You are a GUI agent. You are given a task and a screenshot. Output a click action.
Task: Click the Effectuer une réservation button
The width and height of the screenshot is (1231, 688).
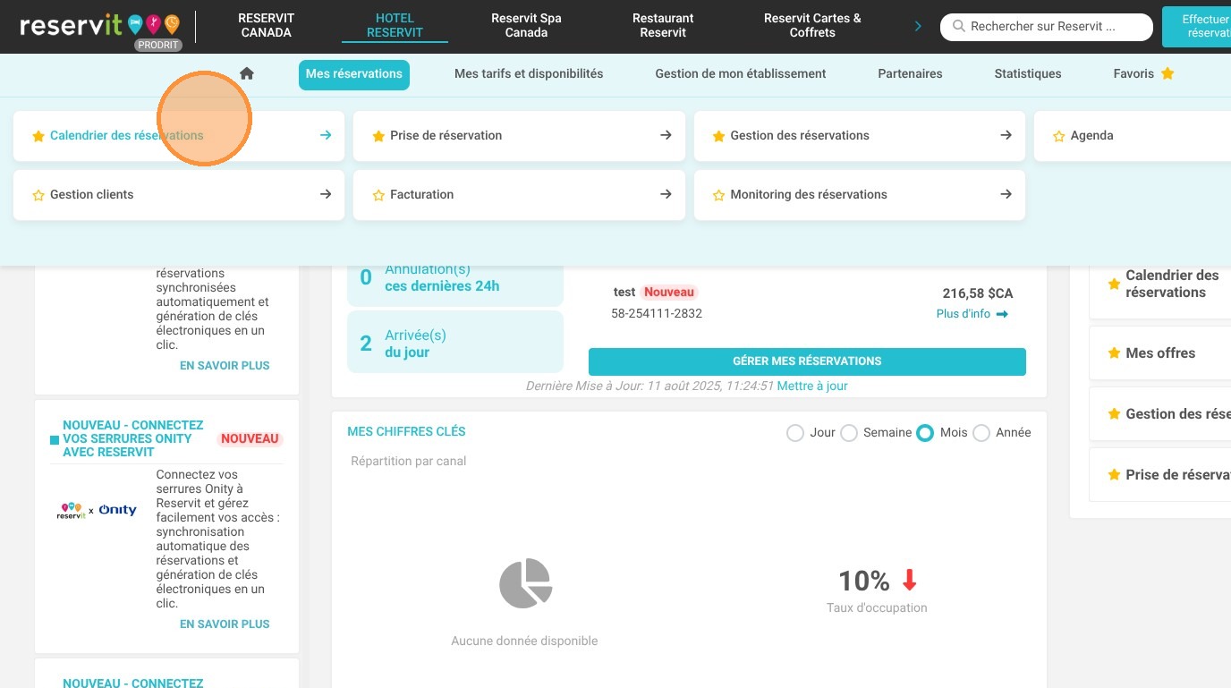[1197, 26]
